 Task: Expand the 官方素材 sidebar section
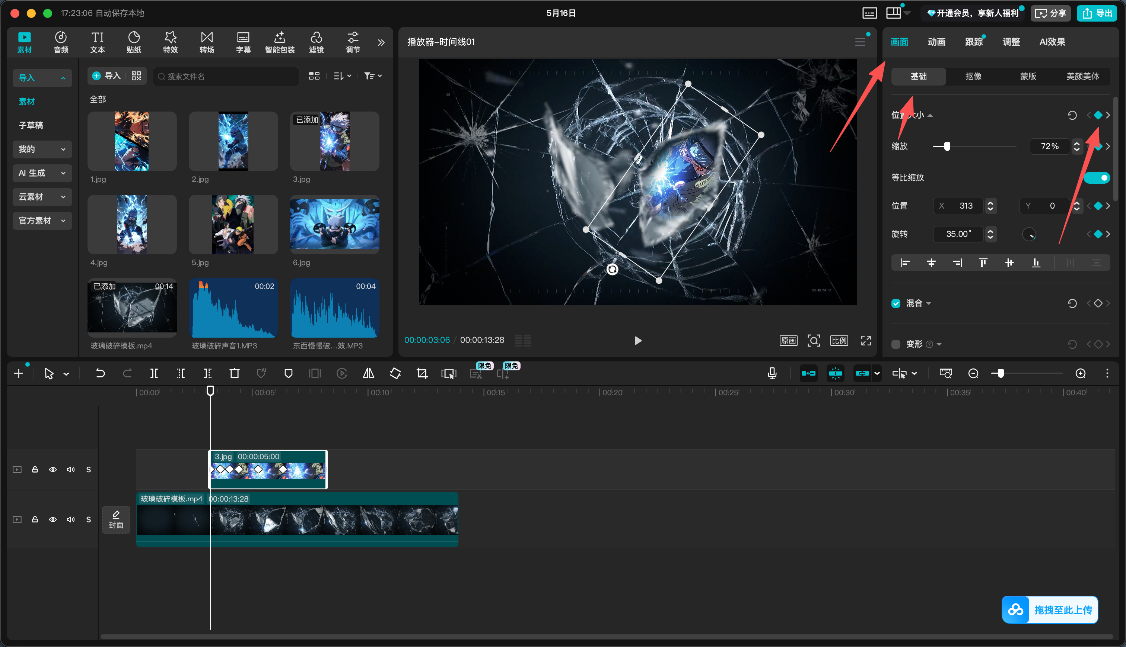click(x=42, y=221)
